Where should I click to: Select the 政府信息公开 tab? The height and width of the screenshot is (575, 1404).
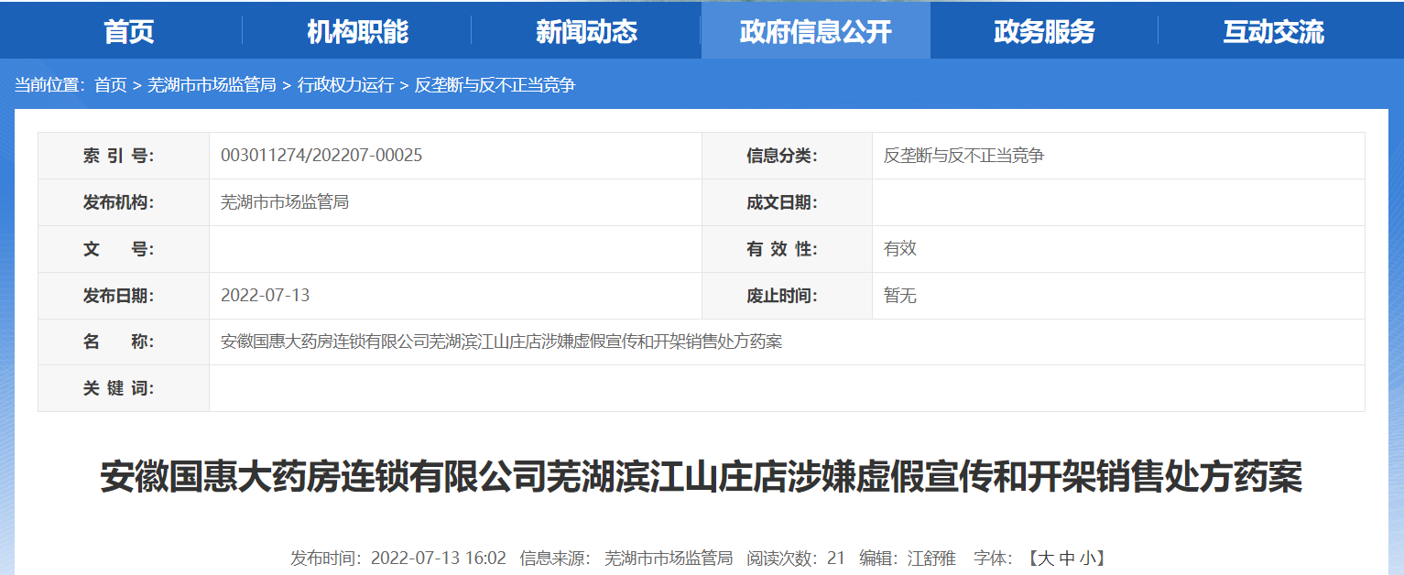816,32
